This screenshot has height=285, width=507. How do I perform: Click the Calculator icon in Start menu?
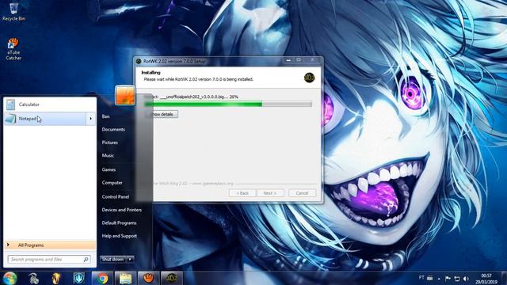click(10, 104)
